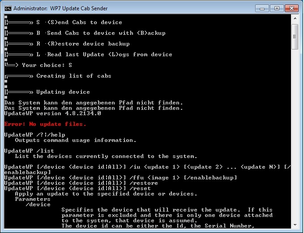Minimize the WP7 Update Cab Sender window

pos(262,8)
